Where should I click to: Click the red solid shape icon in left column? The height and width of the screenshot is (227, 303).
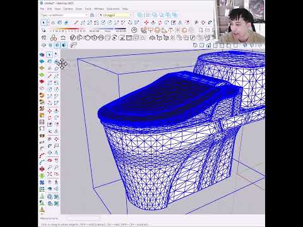[42, 81]
